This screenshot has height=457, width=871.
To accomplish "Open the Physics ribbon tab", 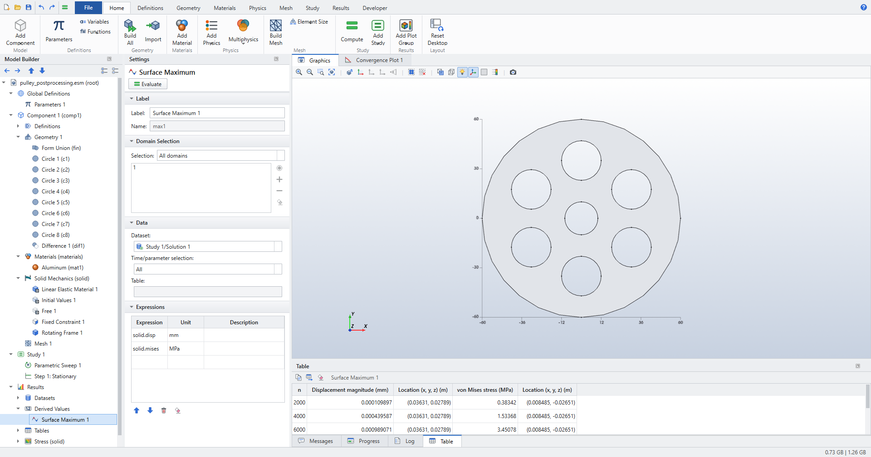I will (x=257, y=8).
